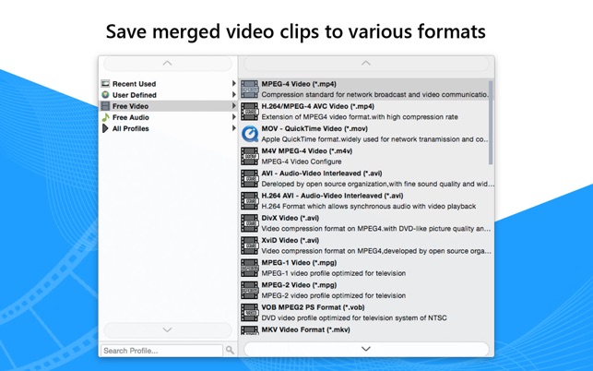Choose MOV - QuickTime Video (*.mov)
The image size is (593, 371).
click(x=364, y=134)
